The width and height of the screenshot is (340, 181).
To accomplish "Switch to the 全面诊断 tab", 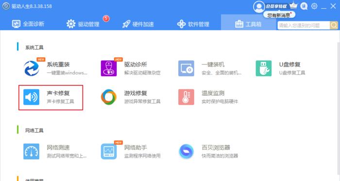I will [x=28, y=24].
